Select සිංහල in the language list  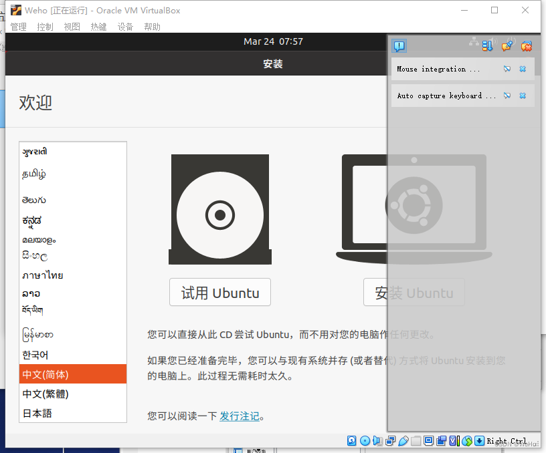coord(73,256)
